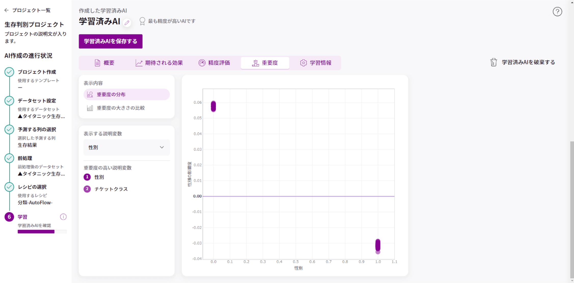Click the 学習済みAIを確認 status text
The height and width of the screenshot is (283, 574).
(x=34, y=226)
